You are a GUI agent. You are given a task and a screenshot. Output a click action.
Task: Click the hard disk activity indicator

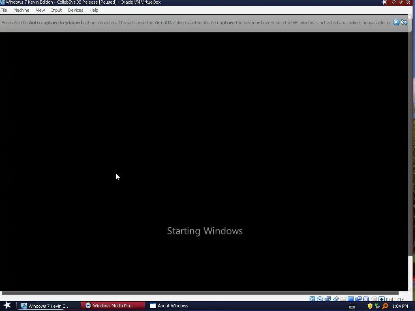[312, 299]
